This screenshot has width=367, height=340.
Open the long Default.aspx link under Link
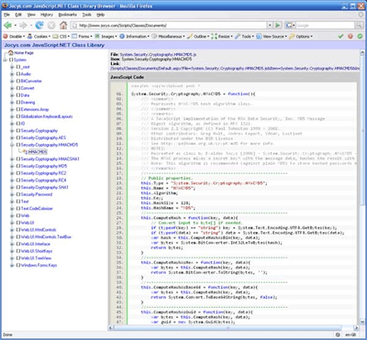[x=236, y=69]
